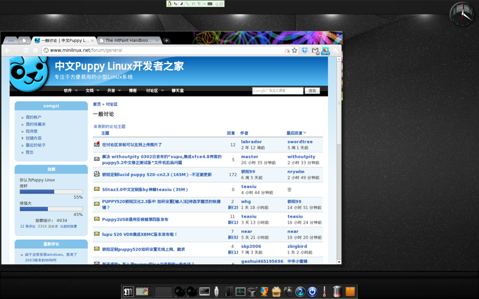Click 新(5) new replies on near's thread

click(233, 237)
